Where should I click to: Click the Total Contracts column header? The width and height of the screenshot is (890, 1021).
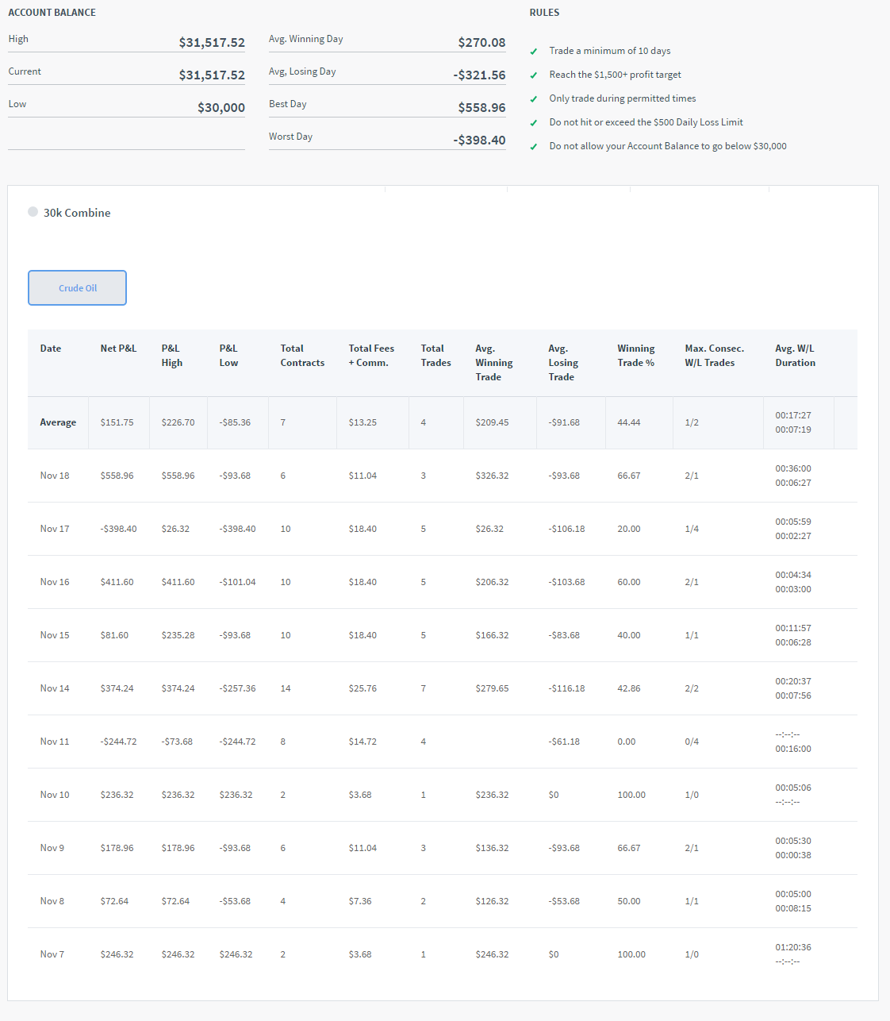(x=302, y=356)
